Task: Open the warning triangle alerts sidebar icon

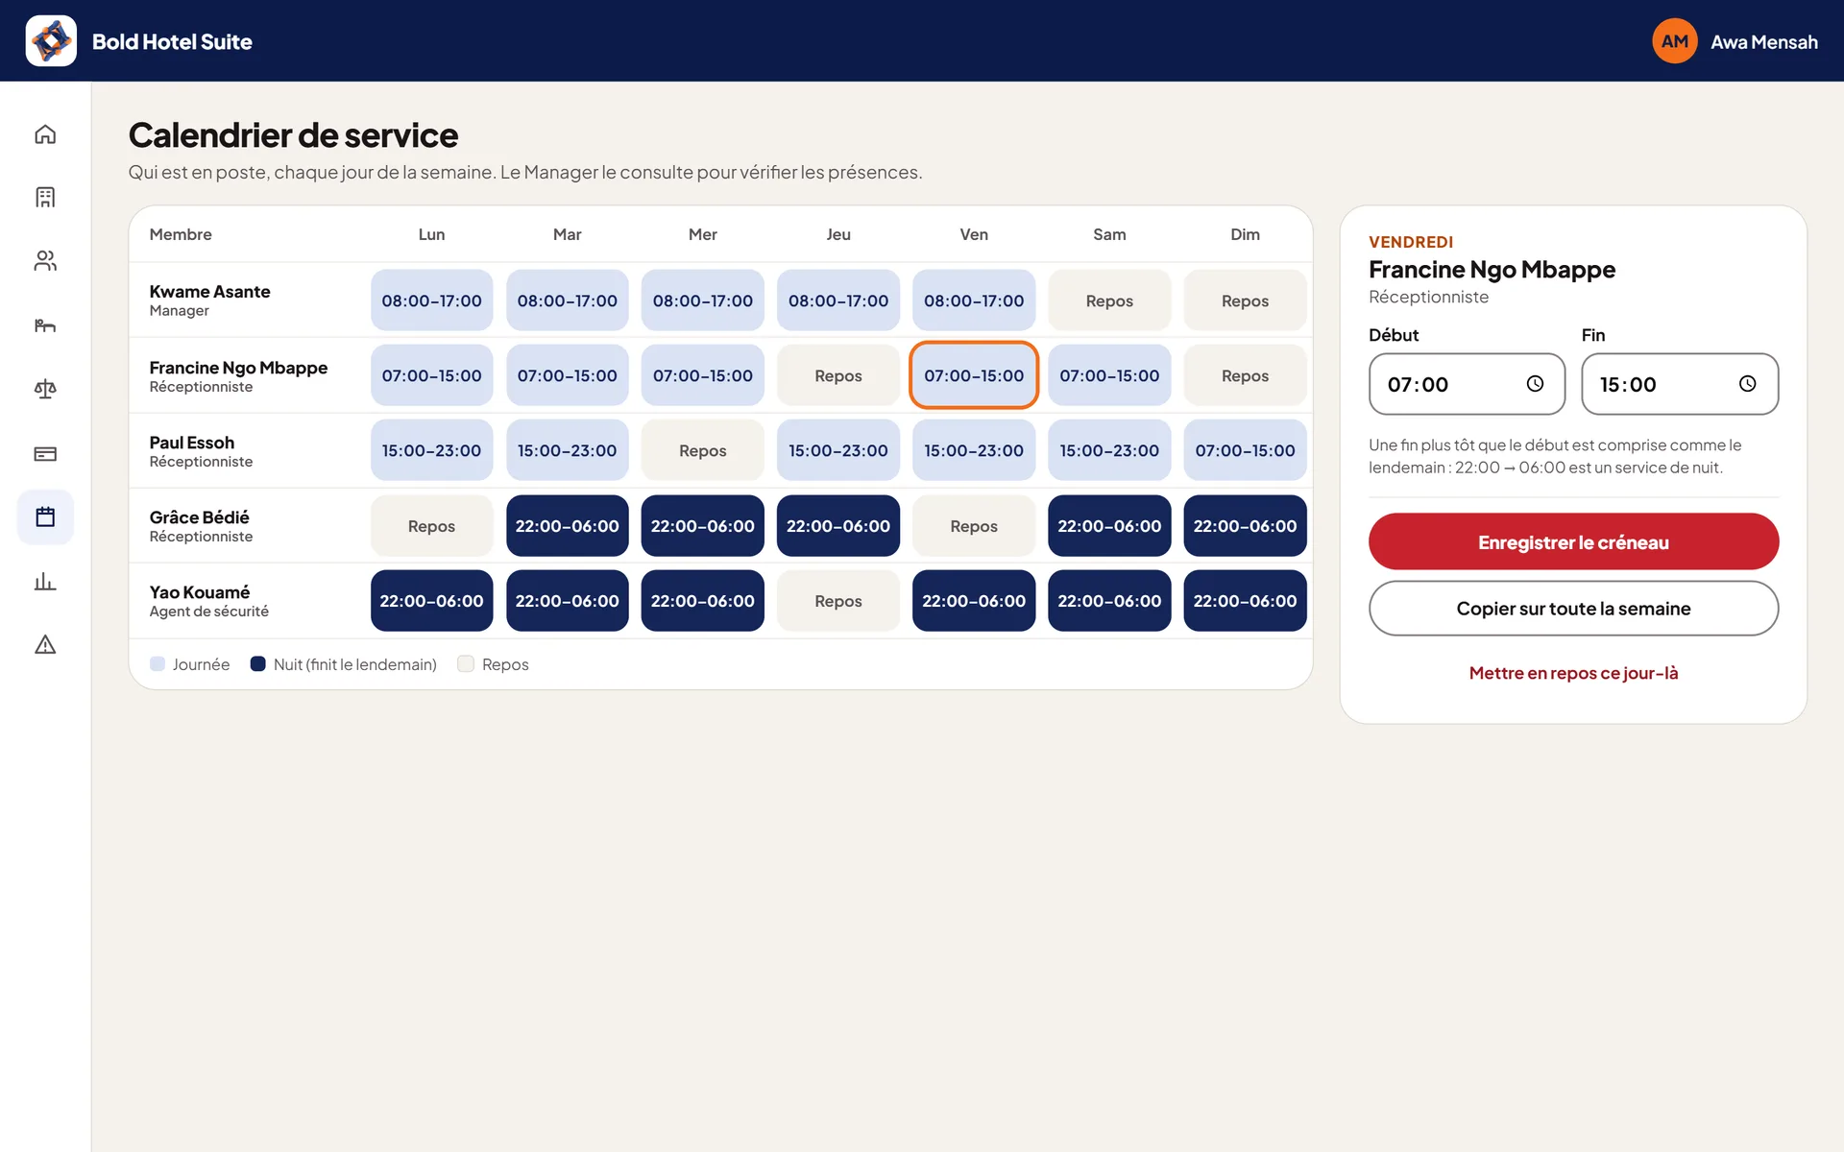Action: 45,645
